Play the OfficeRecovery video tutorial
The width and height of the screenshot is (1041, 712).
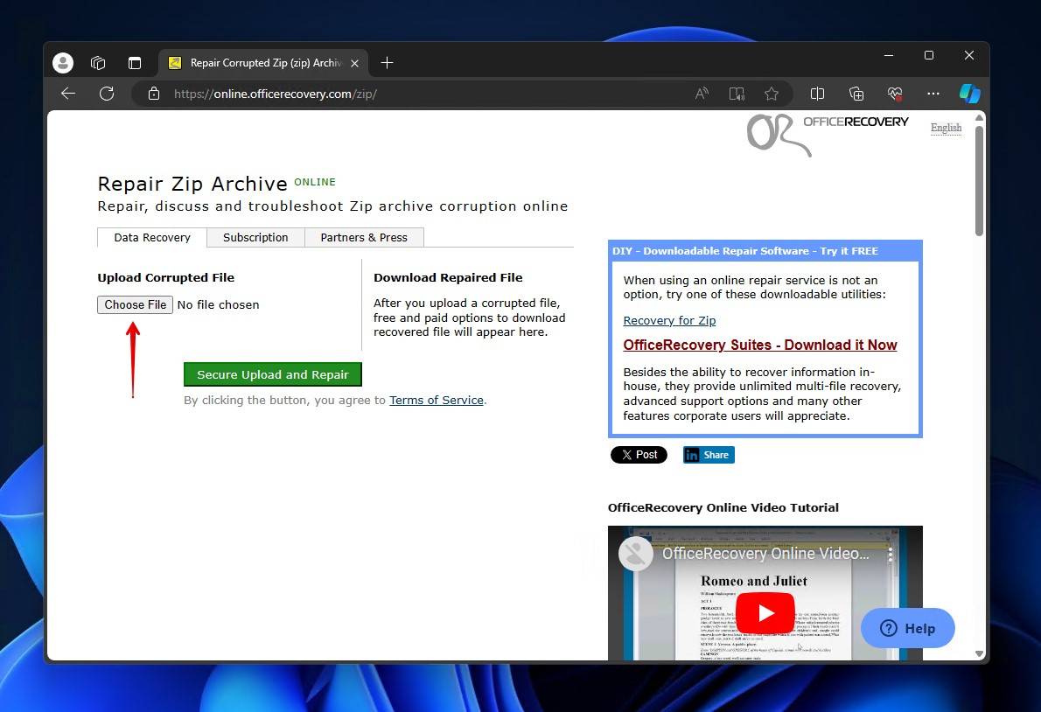765,612
